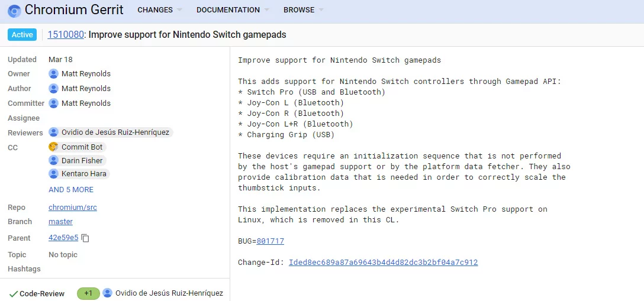Click Darin Fisher's avatar icon
The height and width of the screenshot is (301, 644).
tap(53, 160)
